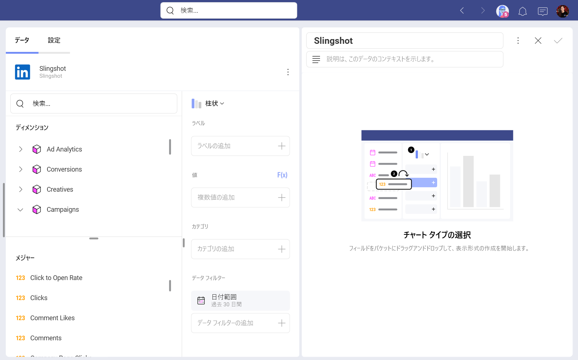The height and width of the screenshot is (360, 578).
Task: Open the F(x) calculated field
Action: 282,175
